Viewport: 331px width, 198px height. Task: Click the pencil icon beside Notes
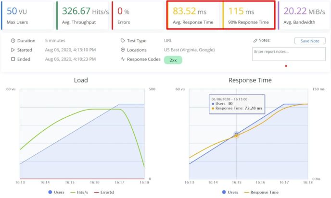(255, 40)
